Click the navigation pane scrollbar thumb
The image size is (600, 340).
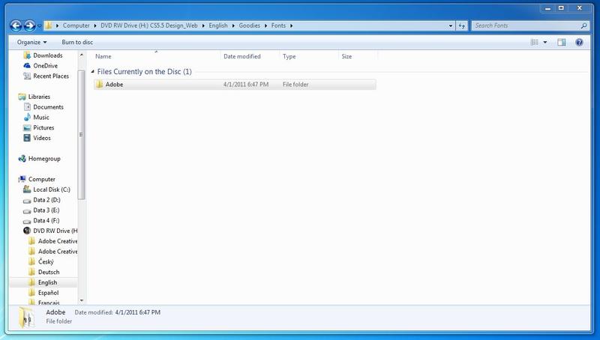click(x=81, y=135)
